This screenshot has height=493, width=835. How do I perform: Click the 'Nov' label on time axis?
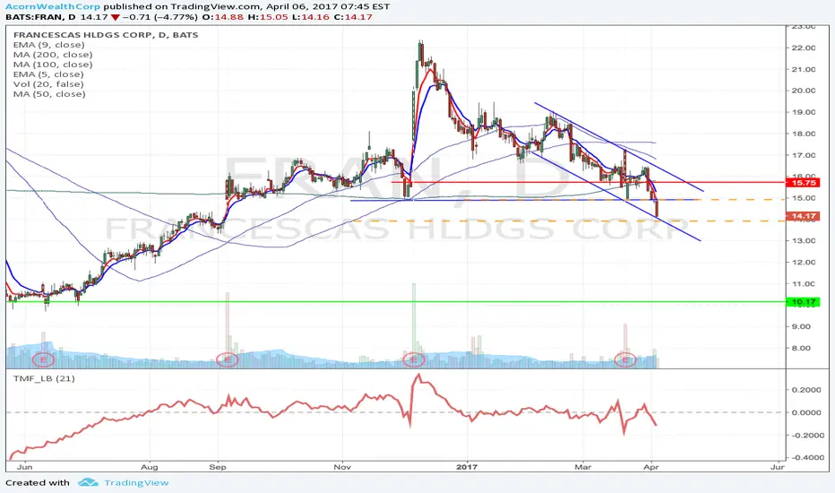(x=342, y=467)
